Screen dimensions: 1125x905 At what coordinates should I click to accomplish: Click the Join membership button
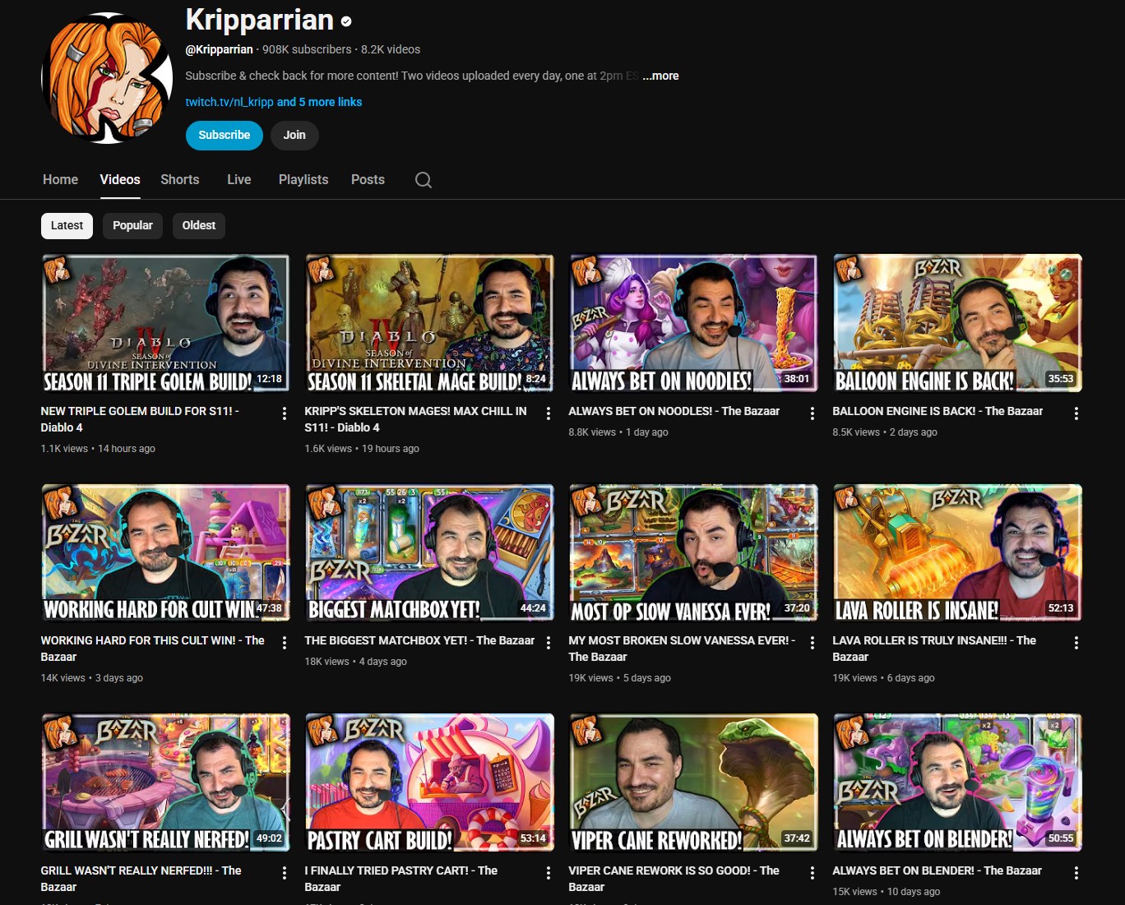[x=294, y=135]
